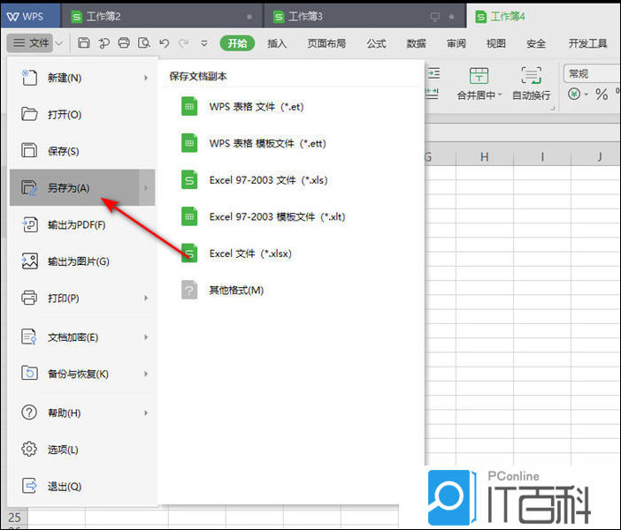Choose 保存(S) in the file menu
The image size is (621, 530).
[x=82, y=151]
